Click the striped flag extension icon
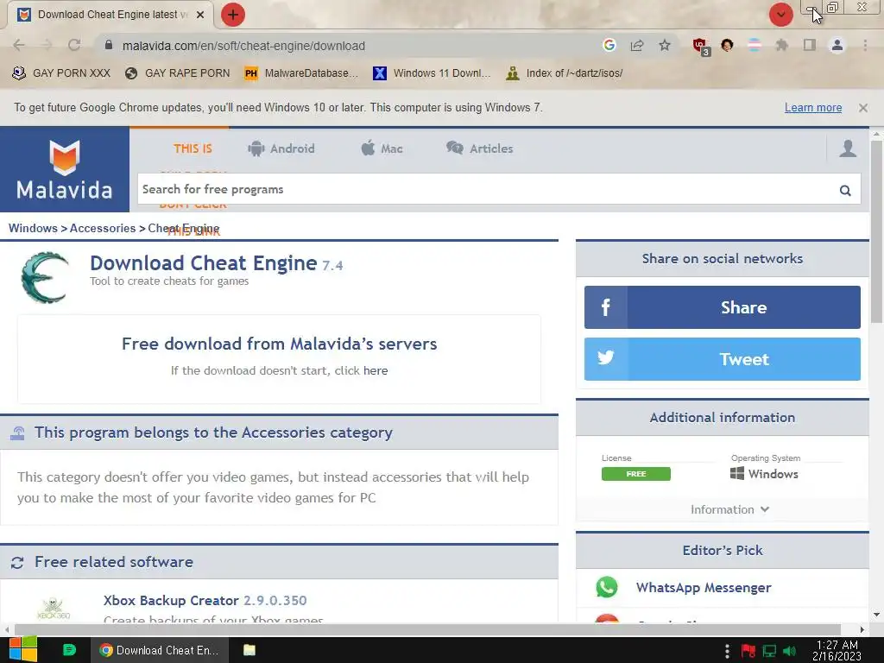The image size is (884, 663). click(755, 45)
